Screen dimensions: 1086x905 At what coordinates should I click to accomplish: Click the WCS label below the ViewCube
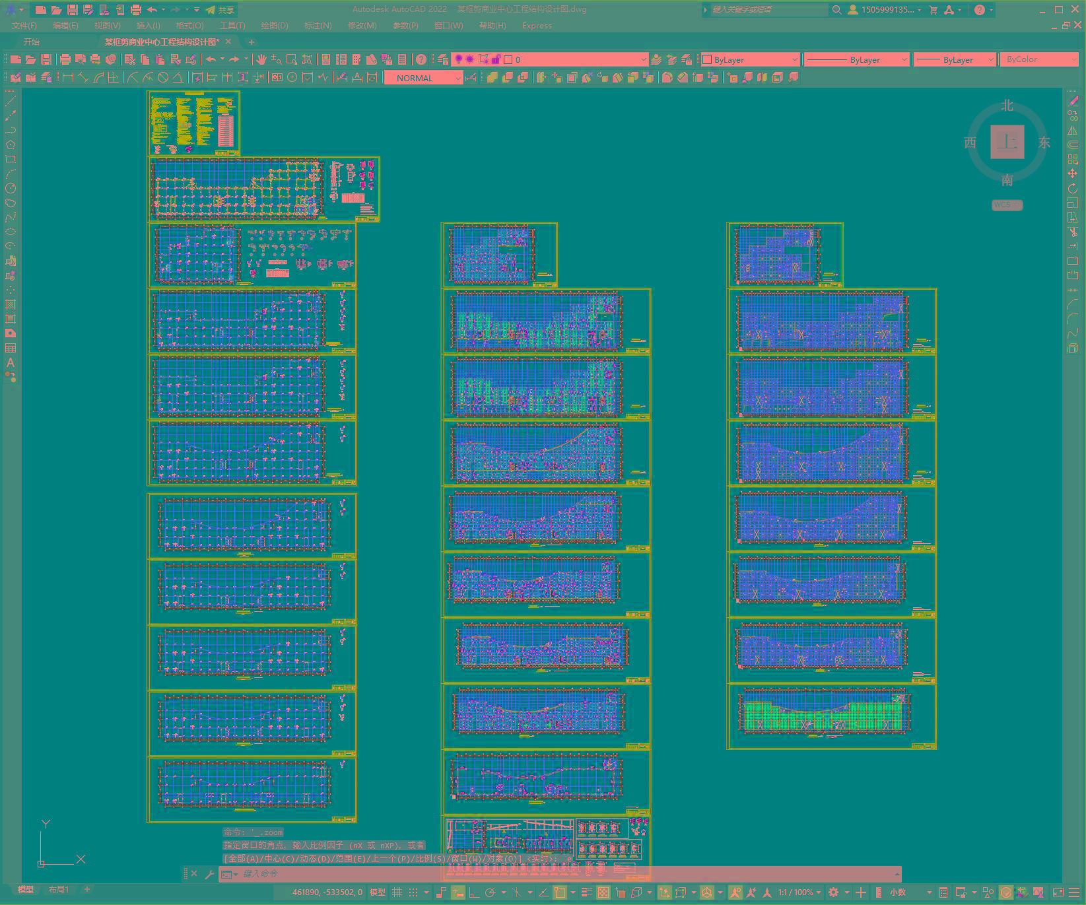point(1007,205)
